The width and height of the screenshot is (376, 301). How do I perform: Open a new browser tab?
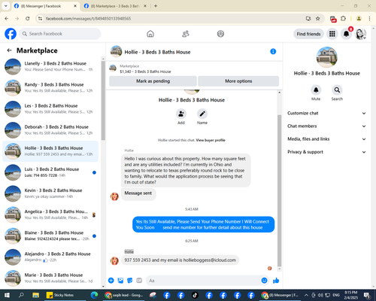[x=156, y=6]
